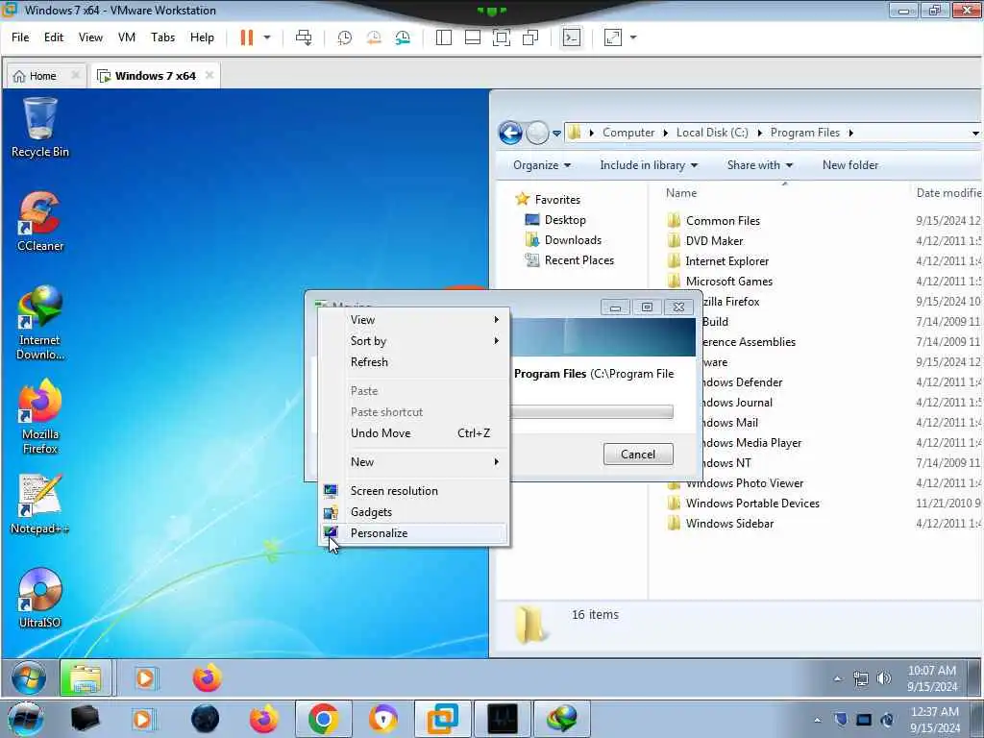Viewport: 984px width, 738px height.
Task: Choose Screen resolution in context menu
Action: point(415,491)
